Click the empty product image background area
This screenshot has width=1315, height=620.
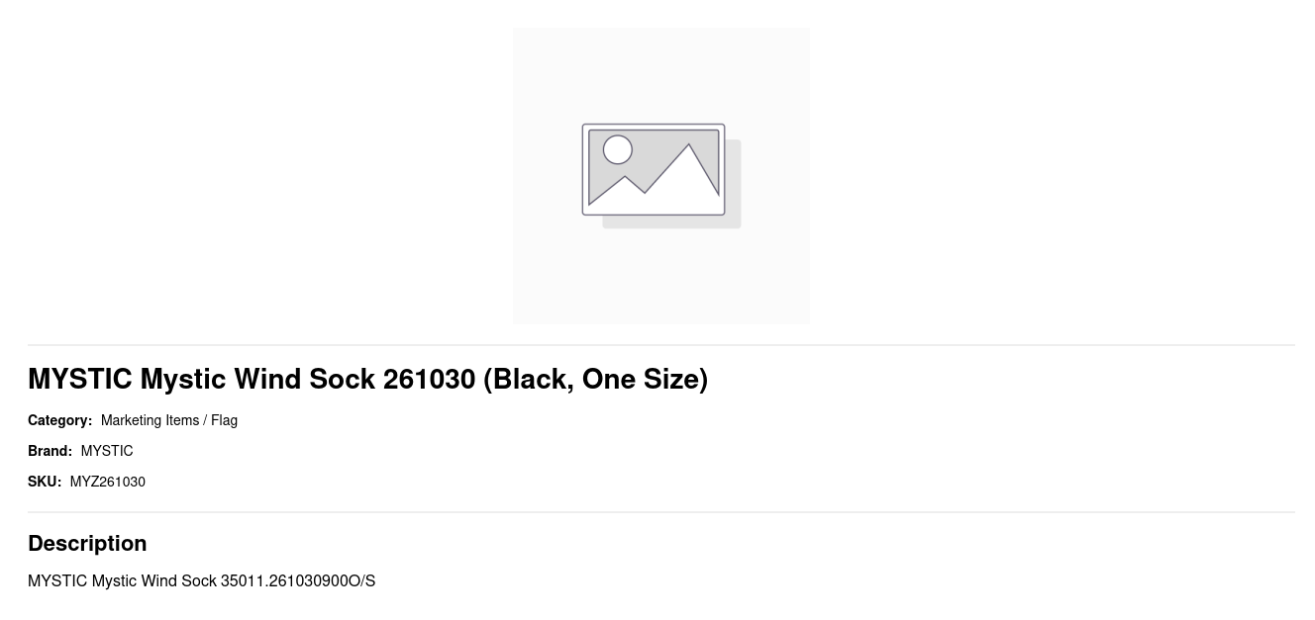555,277
